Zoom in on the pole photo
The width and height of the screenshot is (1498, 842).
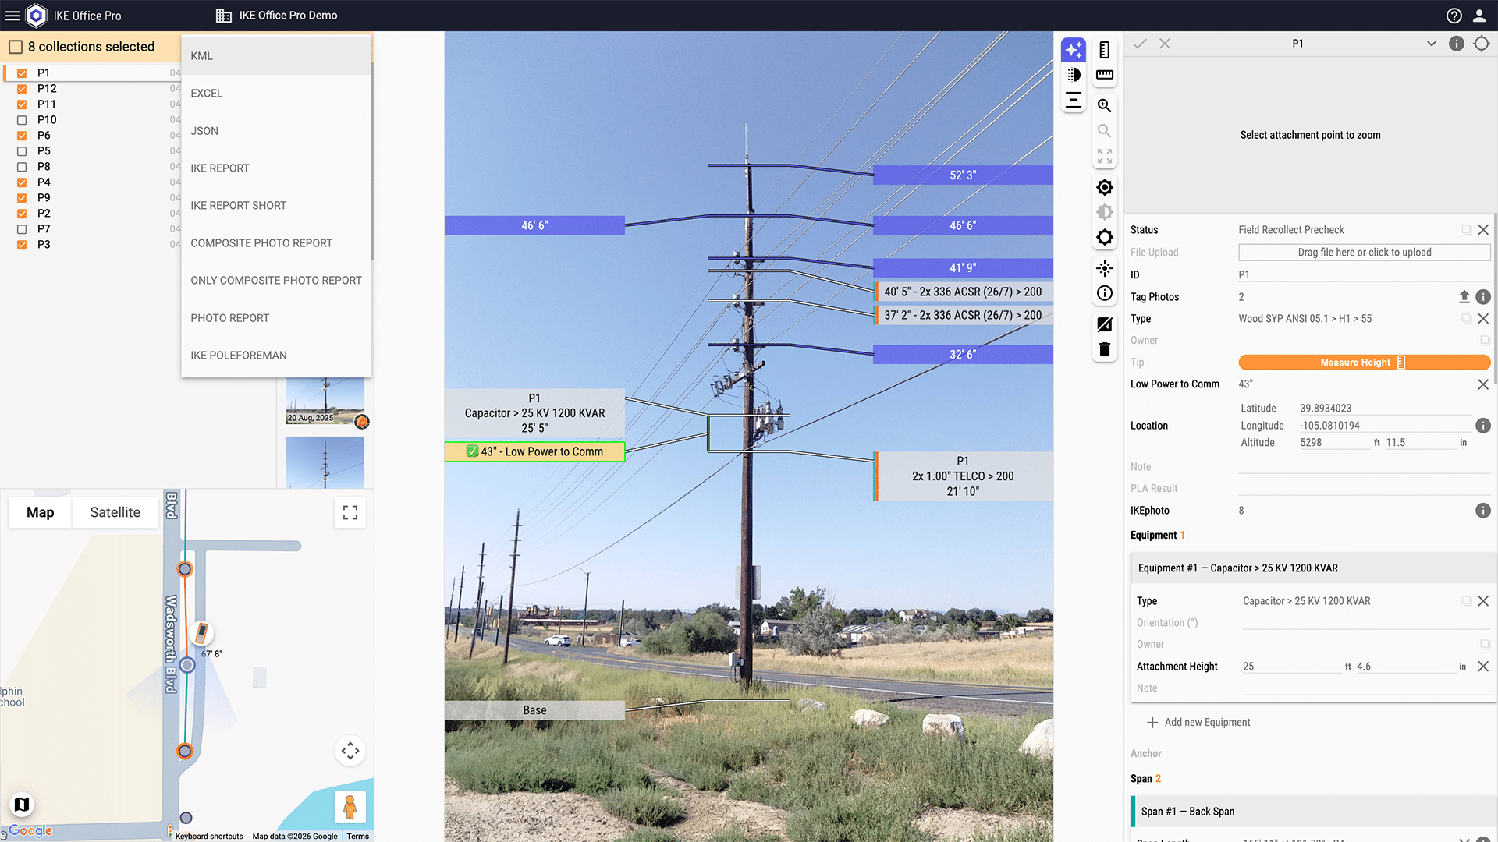tap(1105, 105)
